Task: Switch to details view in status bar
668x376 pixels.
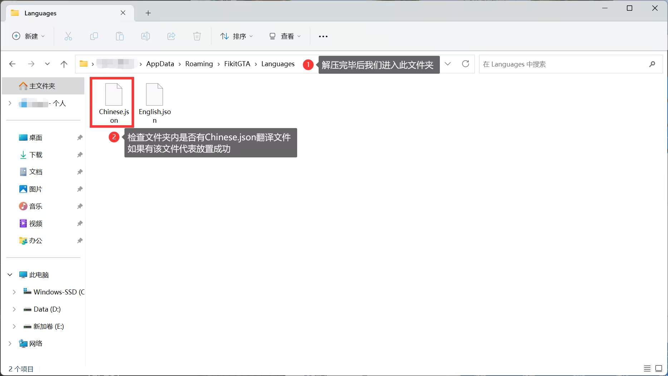Action: [647, 368]
